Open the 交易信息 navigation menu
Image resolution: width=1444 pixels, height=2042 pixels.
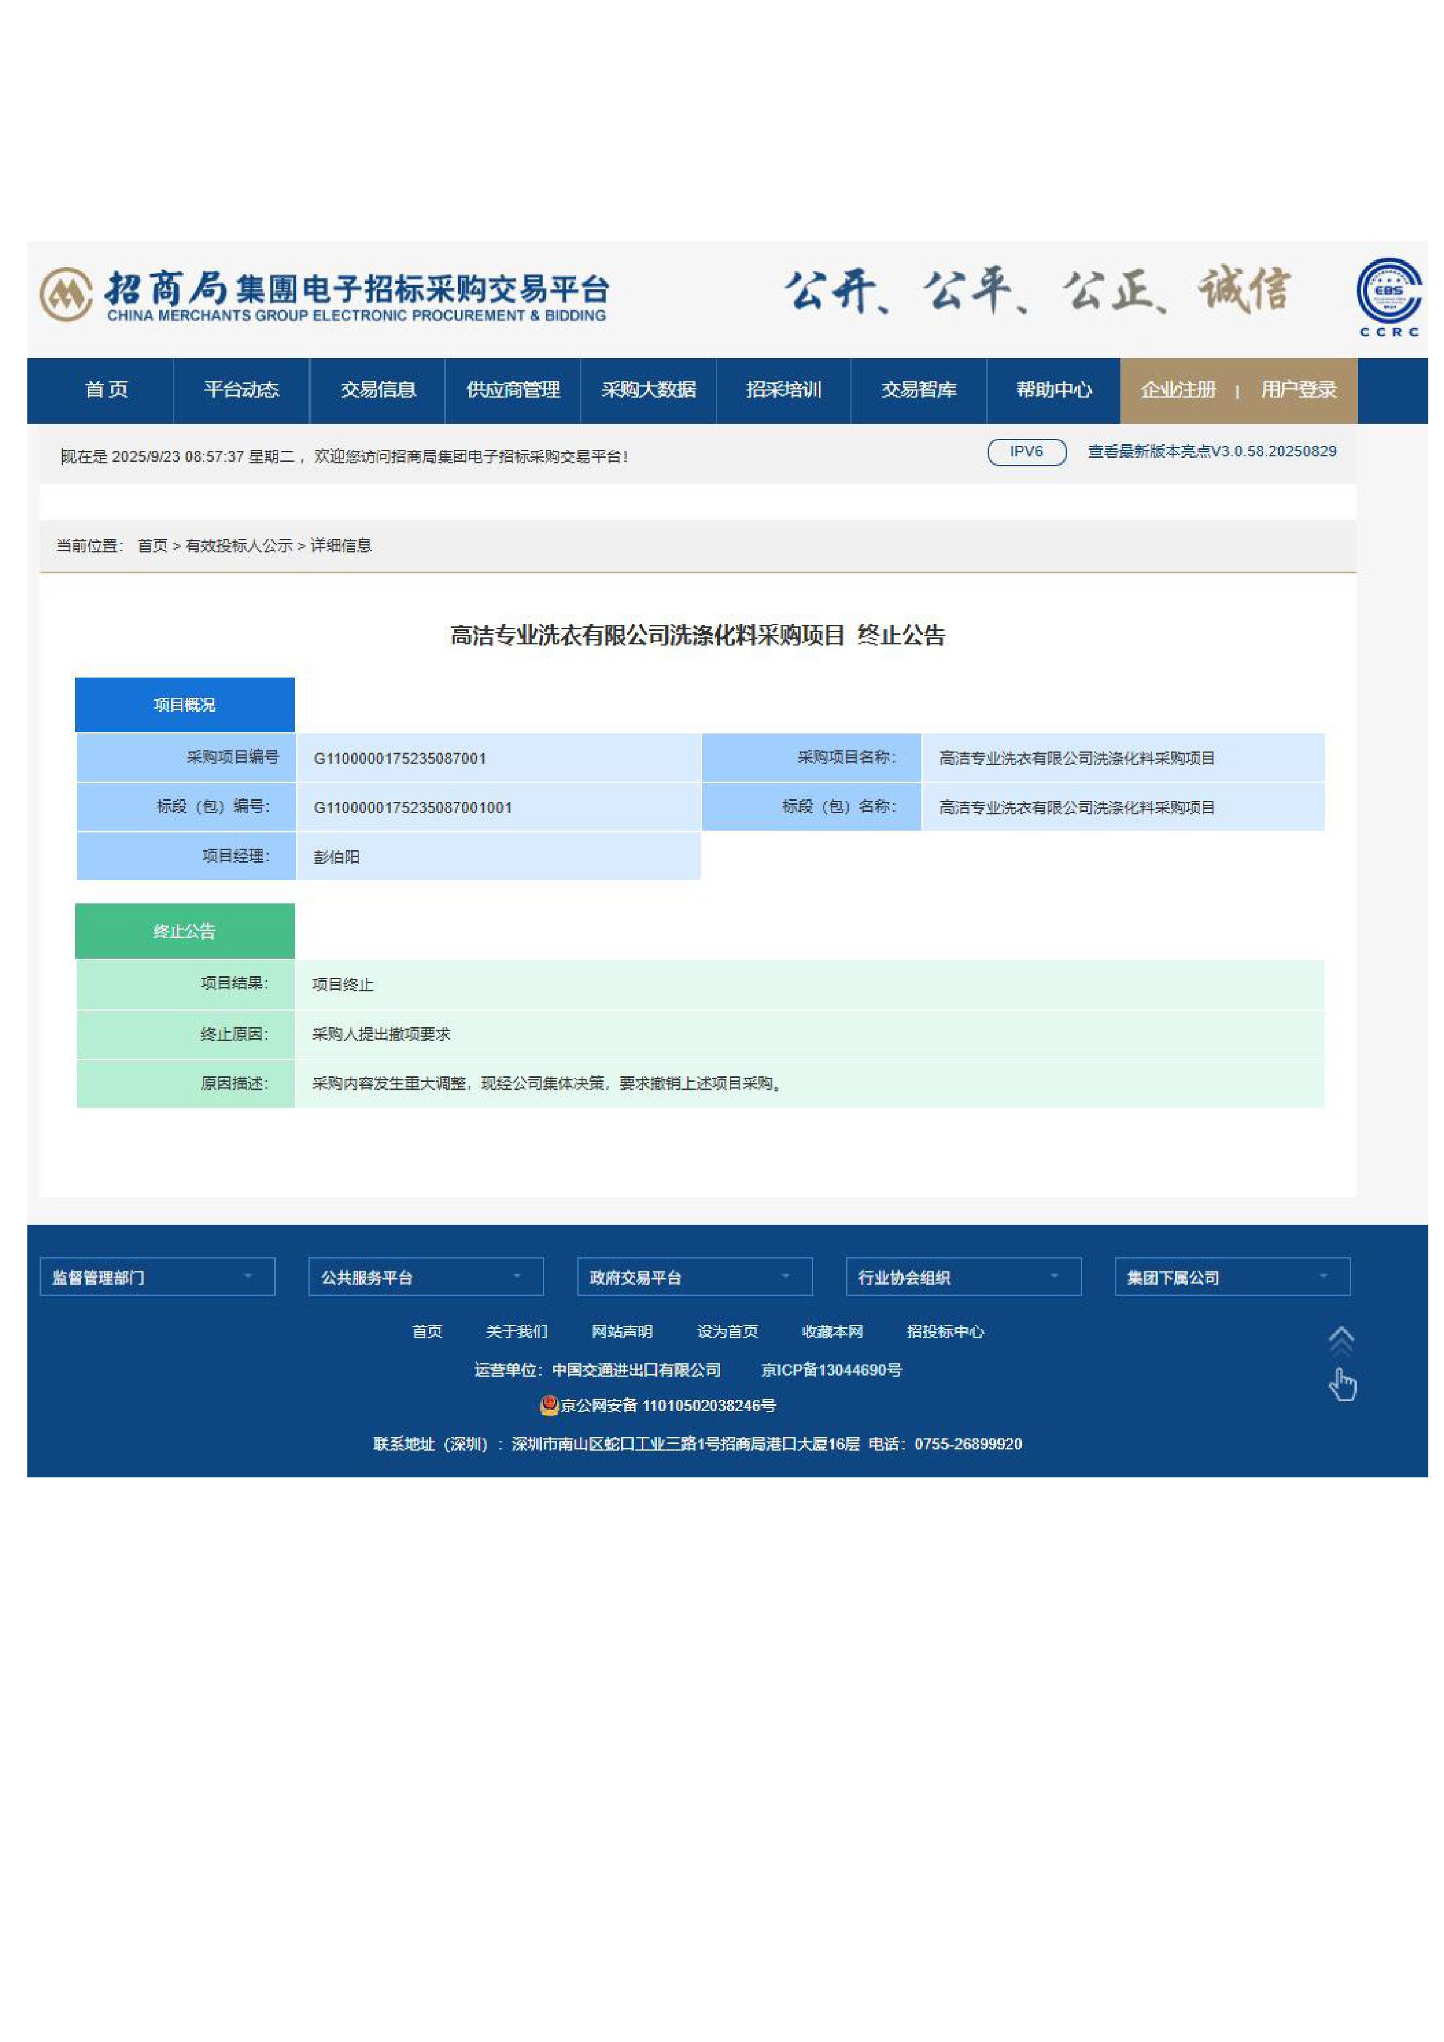click(x=378, y=389)
